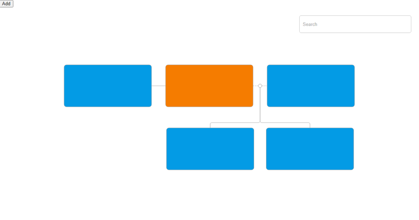Select the bottom-right blue node

click(x=310, y=149)
